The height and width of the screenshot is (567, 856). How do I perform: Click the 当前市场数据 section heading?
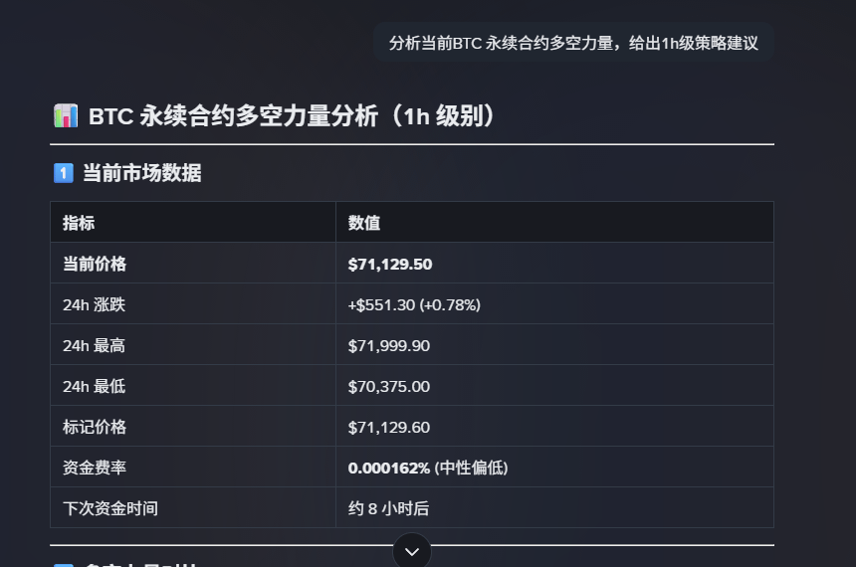[x=142, y=173]
